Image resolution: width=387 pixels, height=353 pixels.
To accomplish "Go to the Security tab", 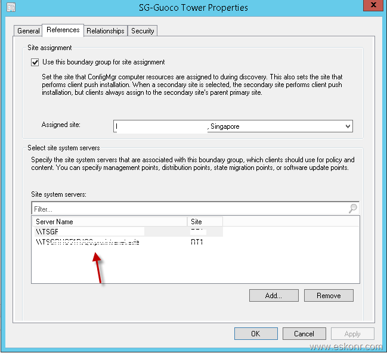I will 143,31.
